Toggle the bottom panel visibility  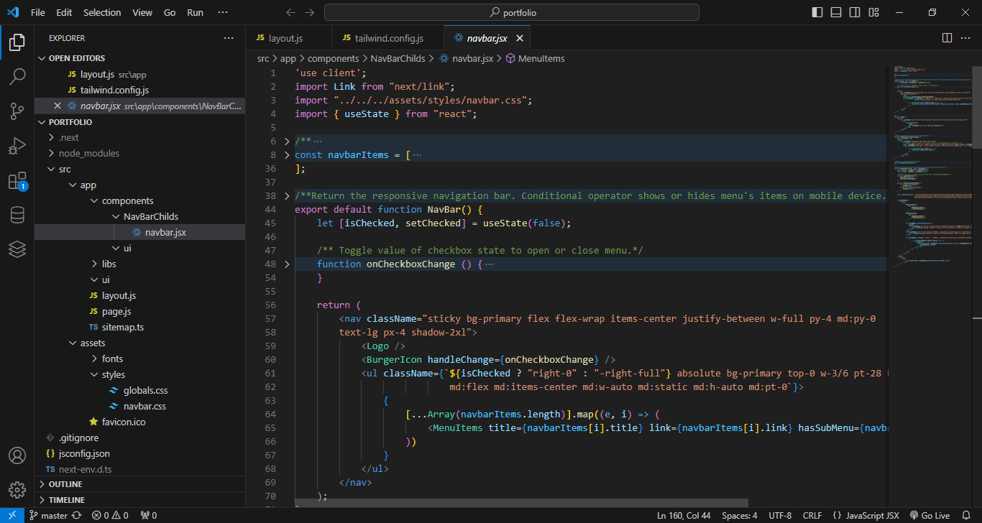pyautogui.click(x=836, y=12)
